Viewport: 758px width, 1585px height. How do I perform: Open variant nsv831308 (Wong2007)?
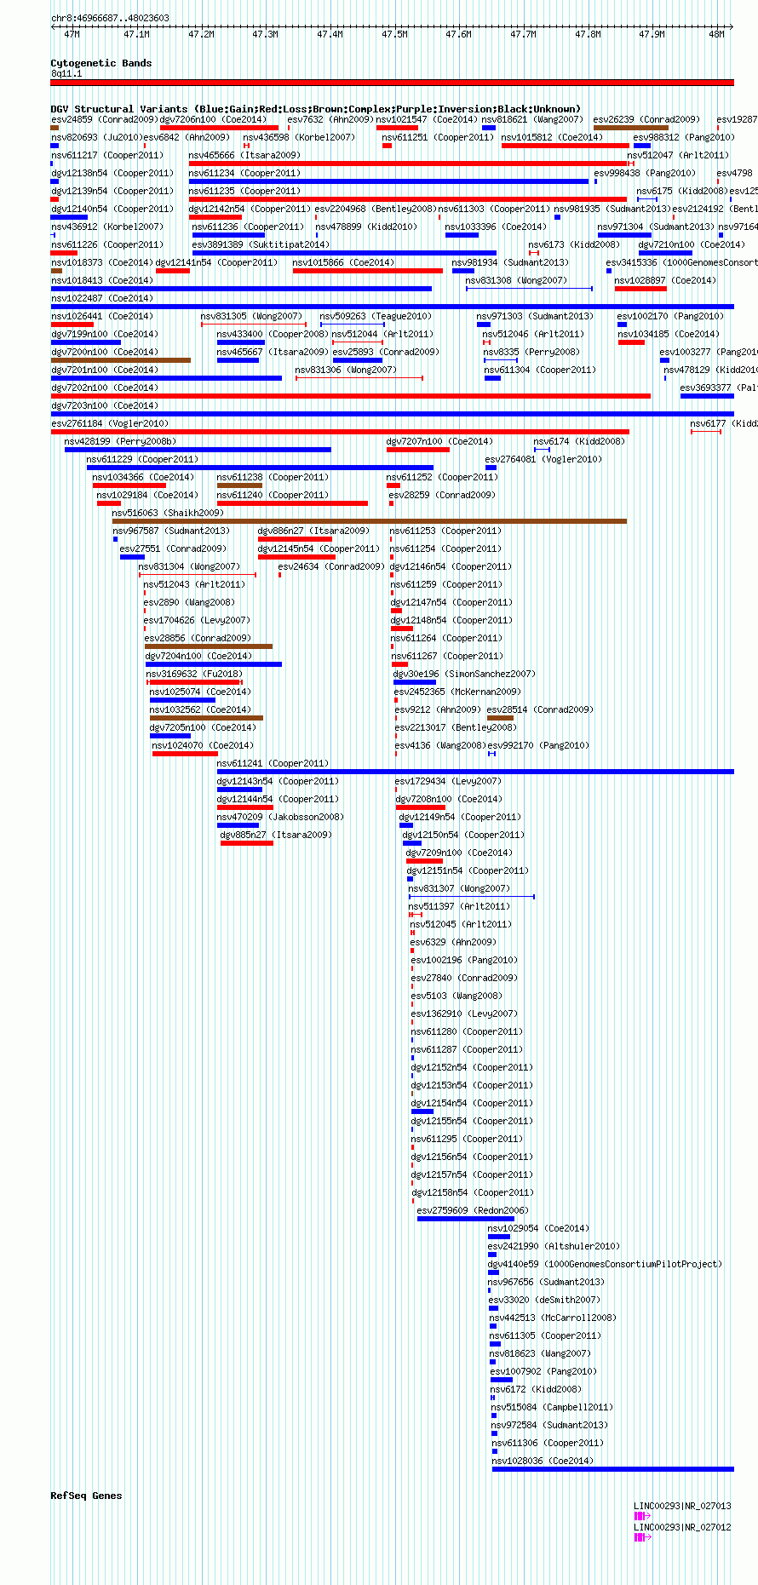click(516, 280)
